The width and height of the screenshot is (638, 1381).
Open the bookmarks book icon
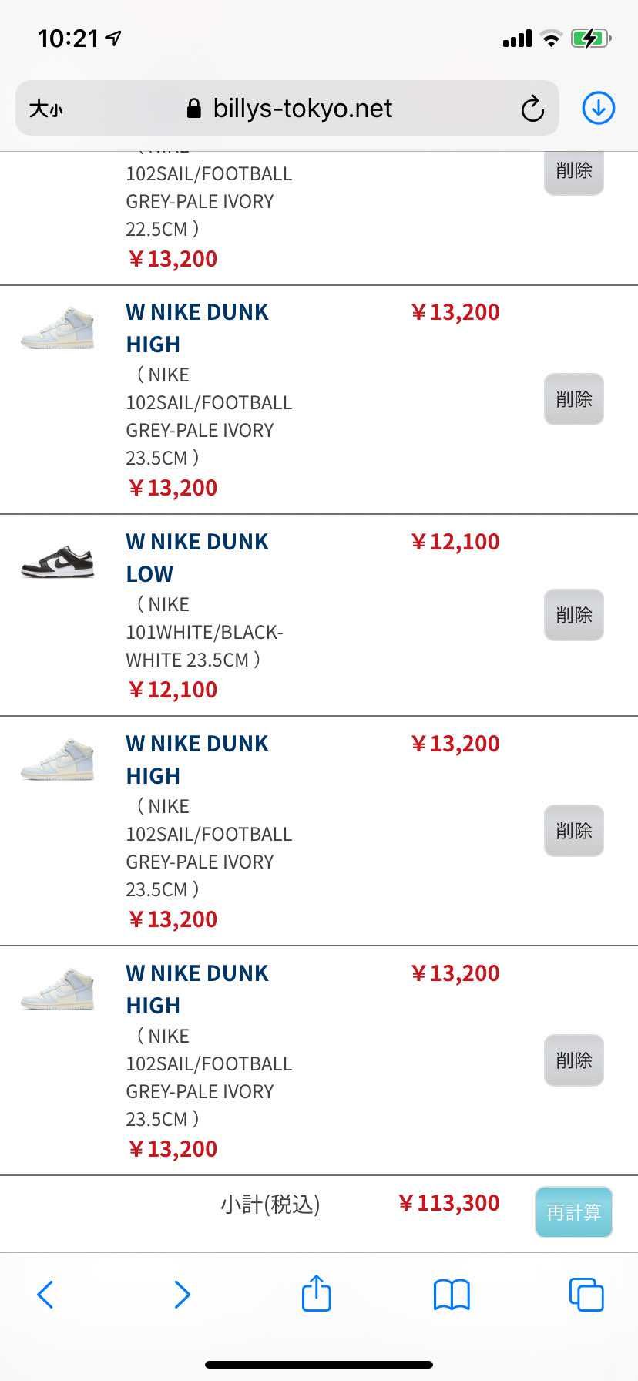pyautogui.click(x=452, y=1295)
